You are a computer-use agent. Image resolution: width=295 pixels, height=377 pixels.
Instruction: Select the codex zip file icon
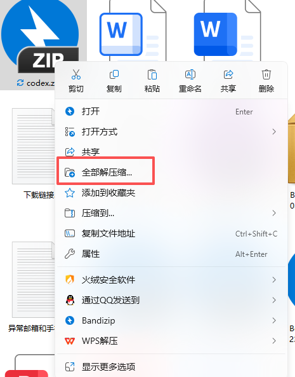tap(40, 36)
